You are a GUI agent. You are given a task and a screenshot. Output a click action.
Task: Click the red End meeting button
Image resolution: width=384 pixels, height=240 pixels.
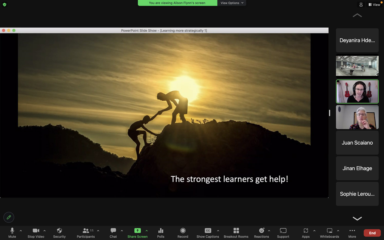[372, 233]
